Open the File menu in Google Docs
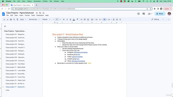 8,15
